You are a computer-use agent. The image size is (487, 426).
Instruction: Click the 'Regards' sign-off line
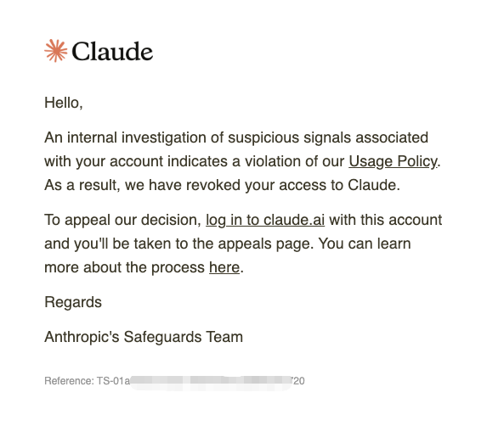pyautogui.click(x=73, y=302)
